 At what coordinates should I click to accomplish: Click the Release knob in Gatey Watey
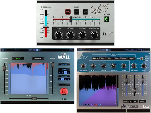[82, 35]
